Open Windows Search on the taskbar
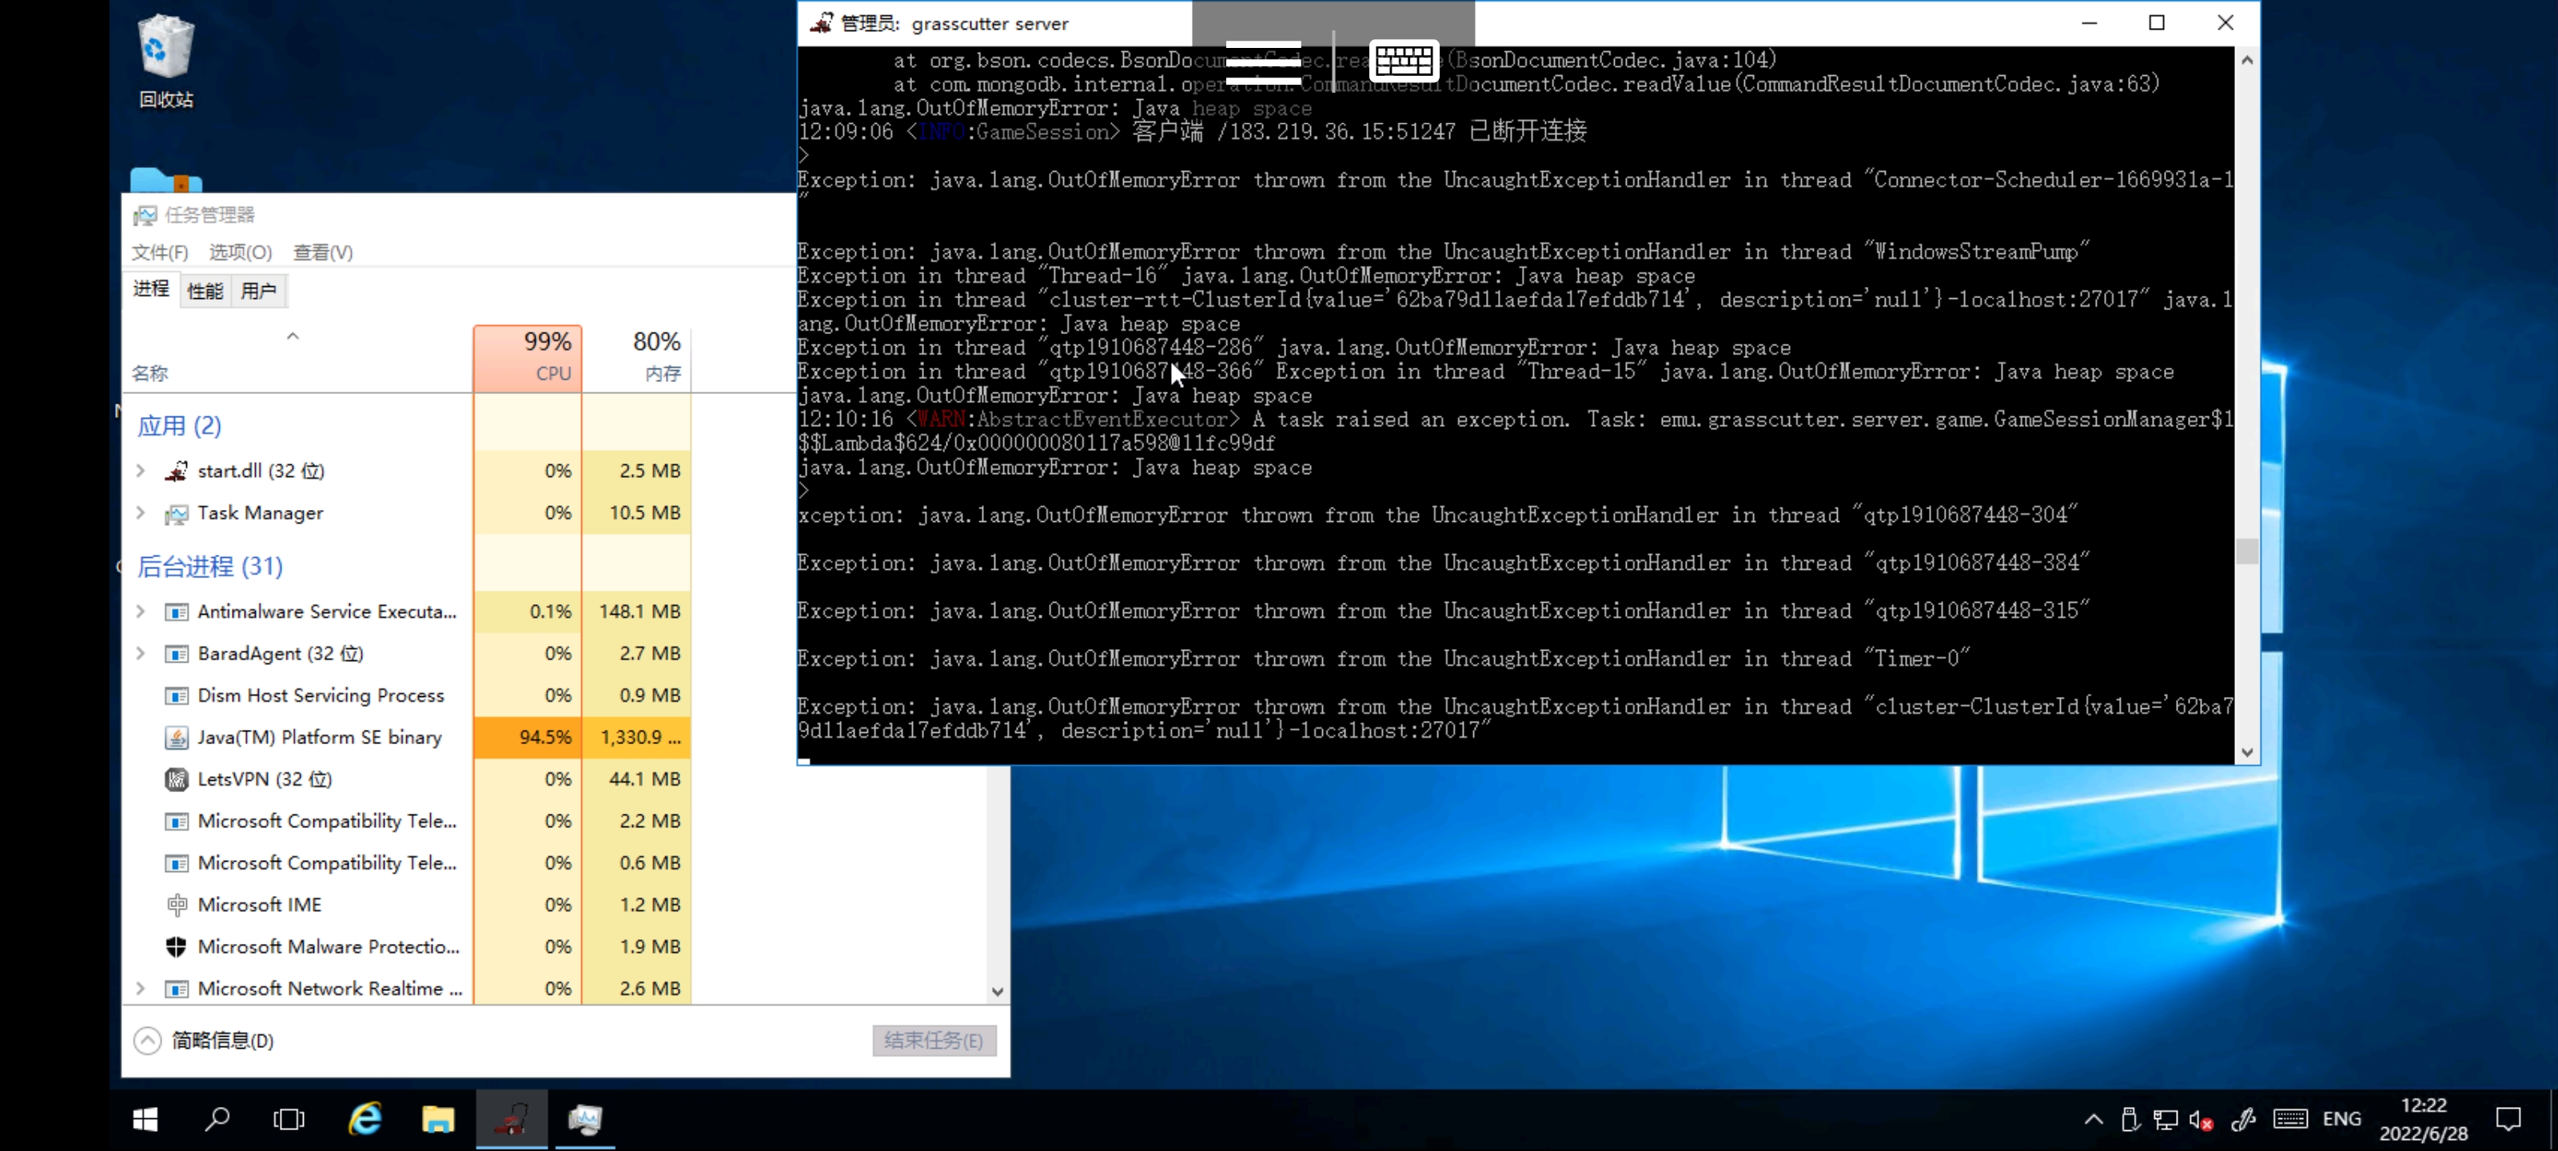The image size is (2558, 1151). [x=217, y=1119]
